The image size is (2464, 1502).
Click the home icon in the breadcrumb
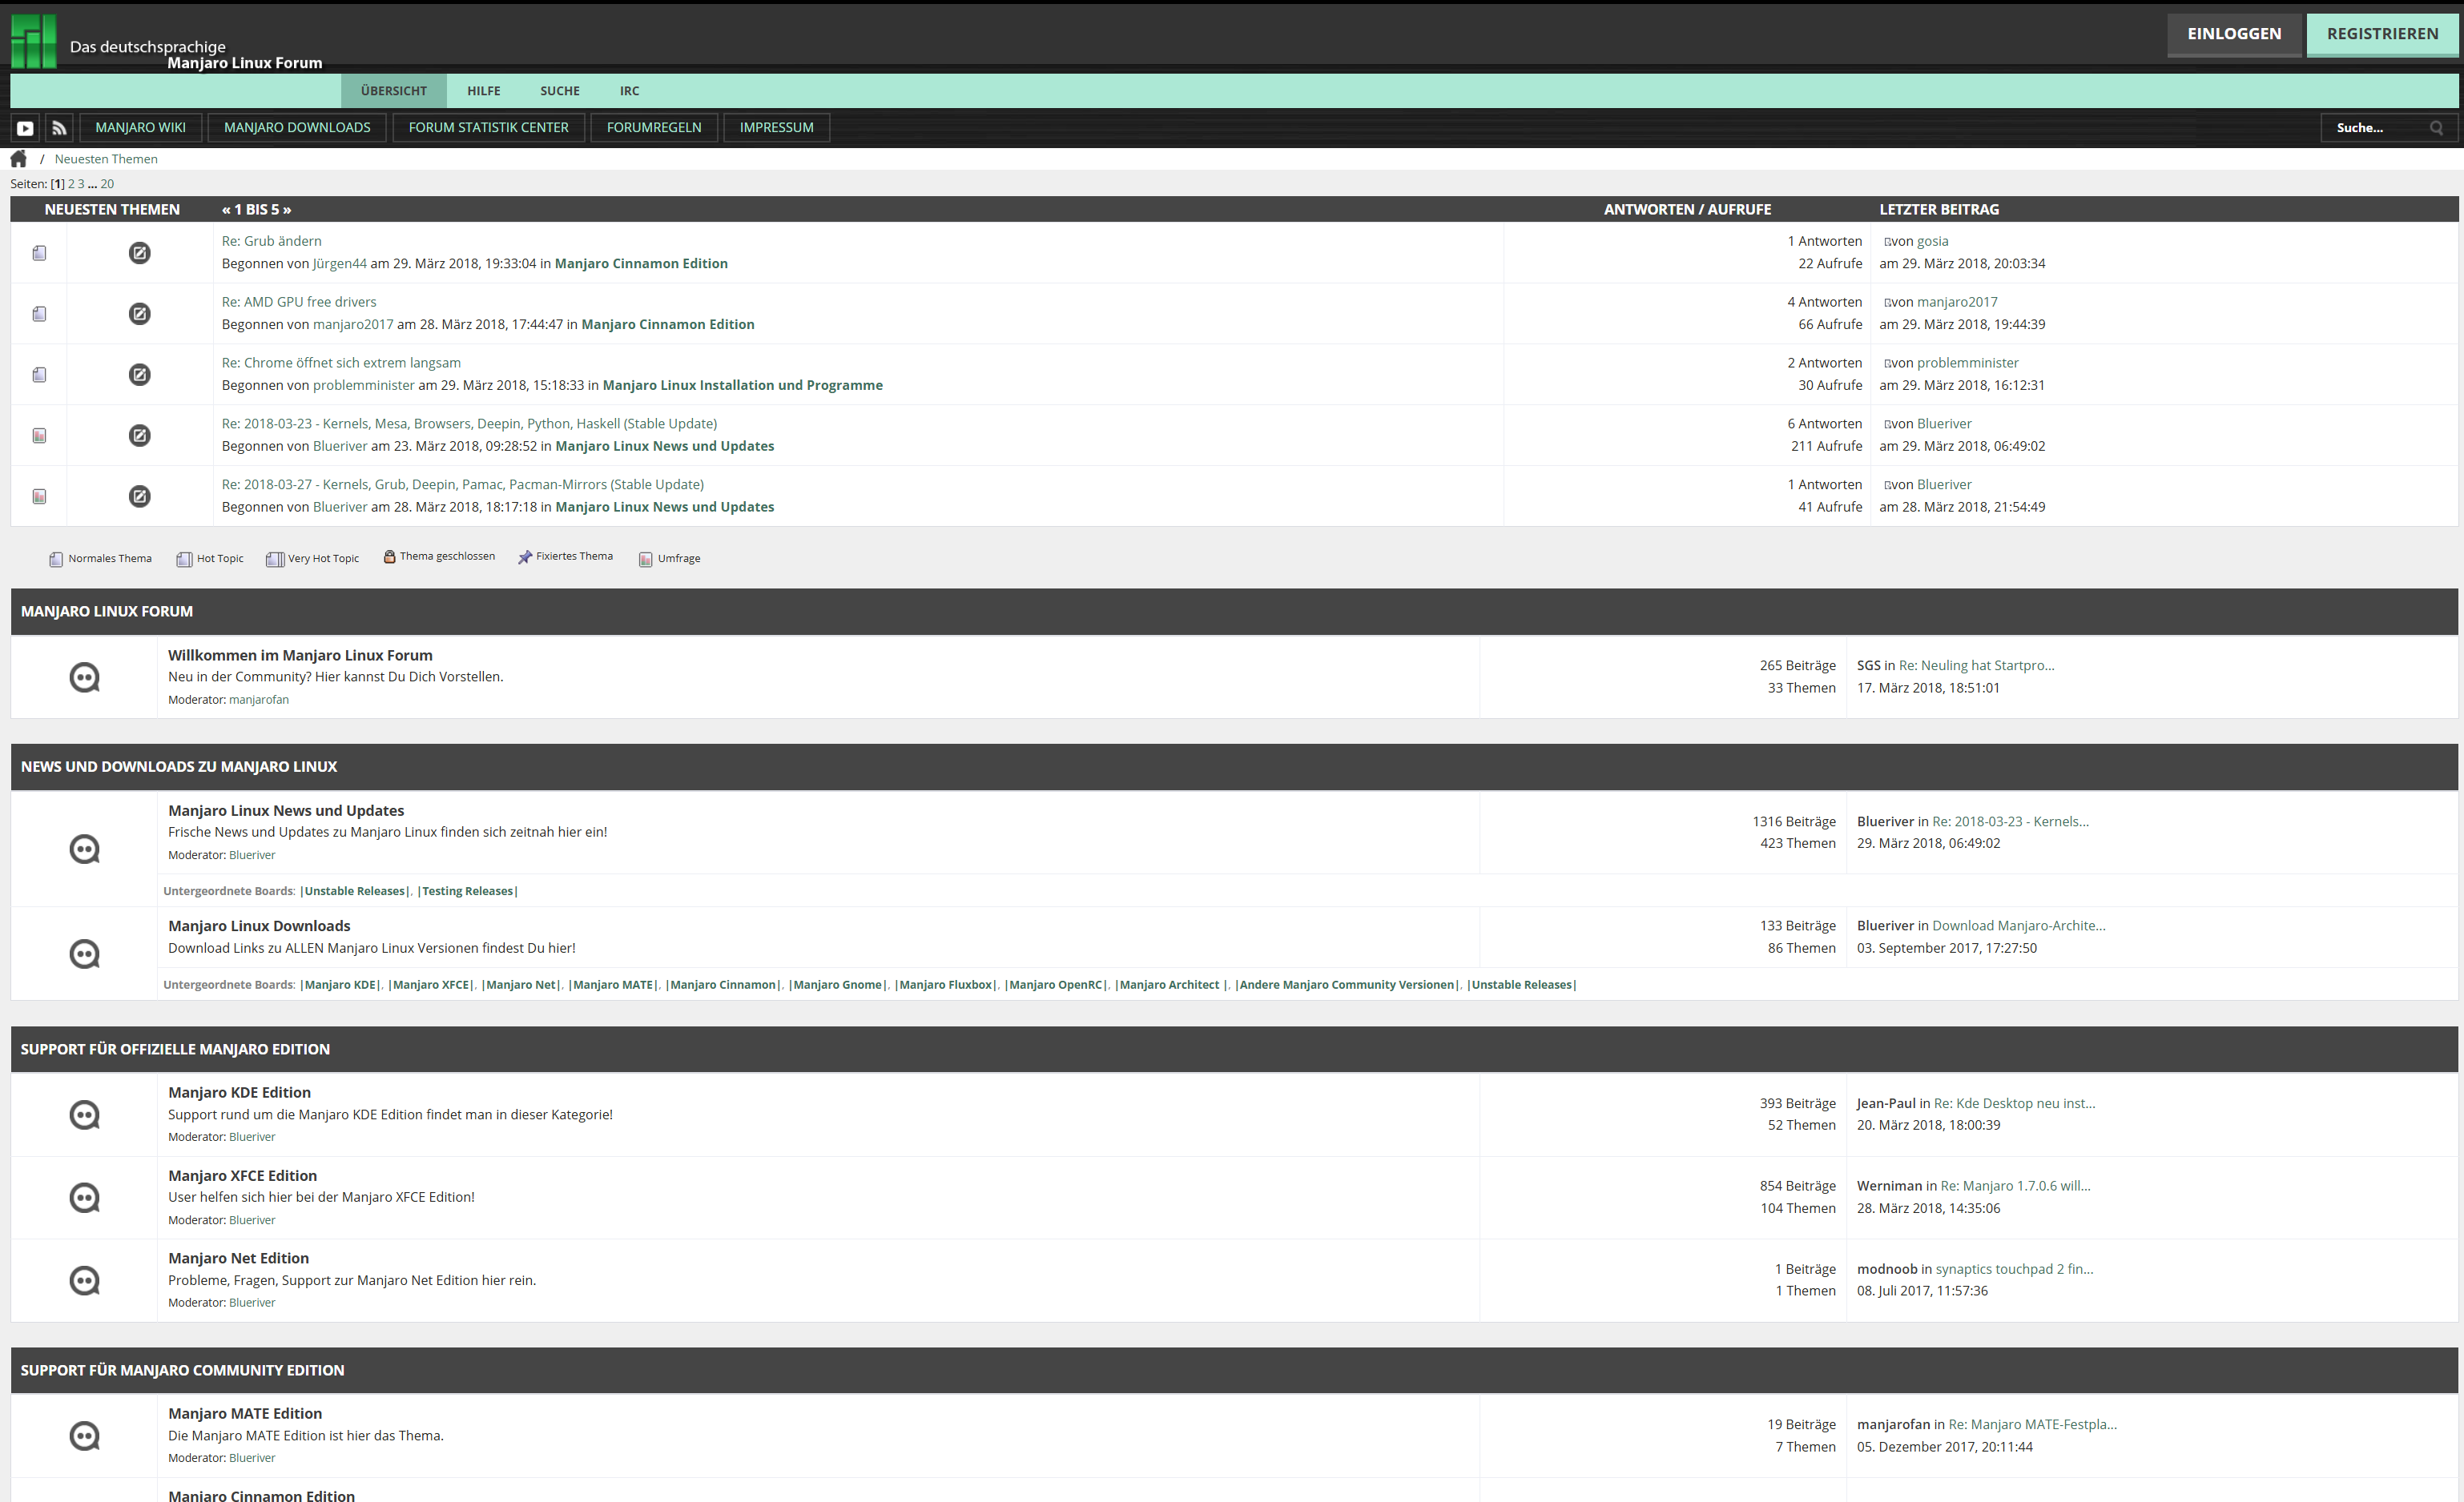coord(18,159)
